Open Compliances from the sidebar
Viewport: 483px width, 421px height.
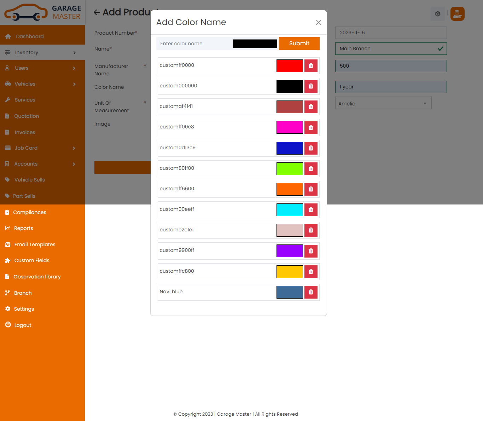(30, 212)
